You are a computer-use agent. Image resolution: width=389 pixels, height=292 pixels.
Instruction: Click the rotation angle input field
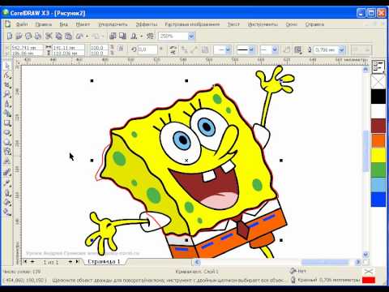pos(147,49)
